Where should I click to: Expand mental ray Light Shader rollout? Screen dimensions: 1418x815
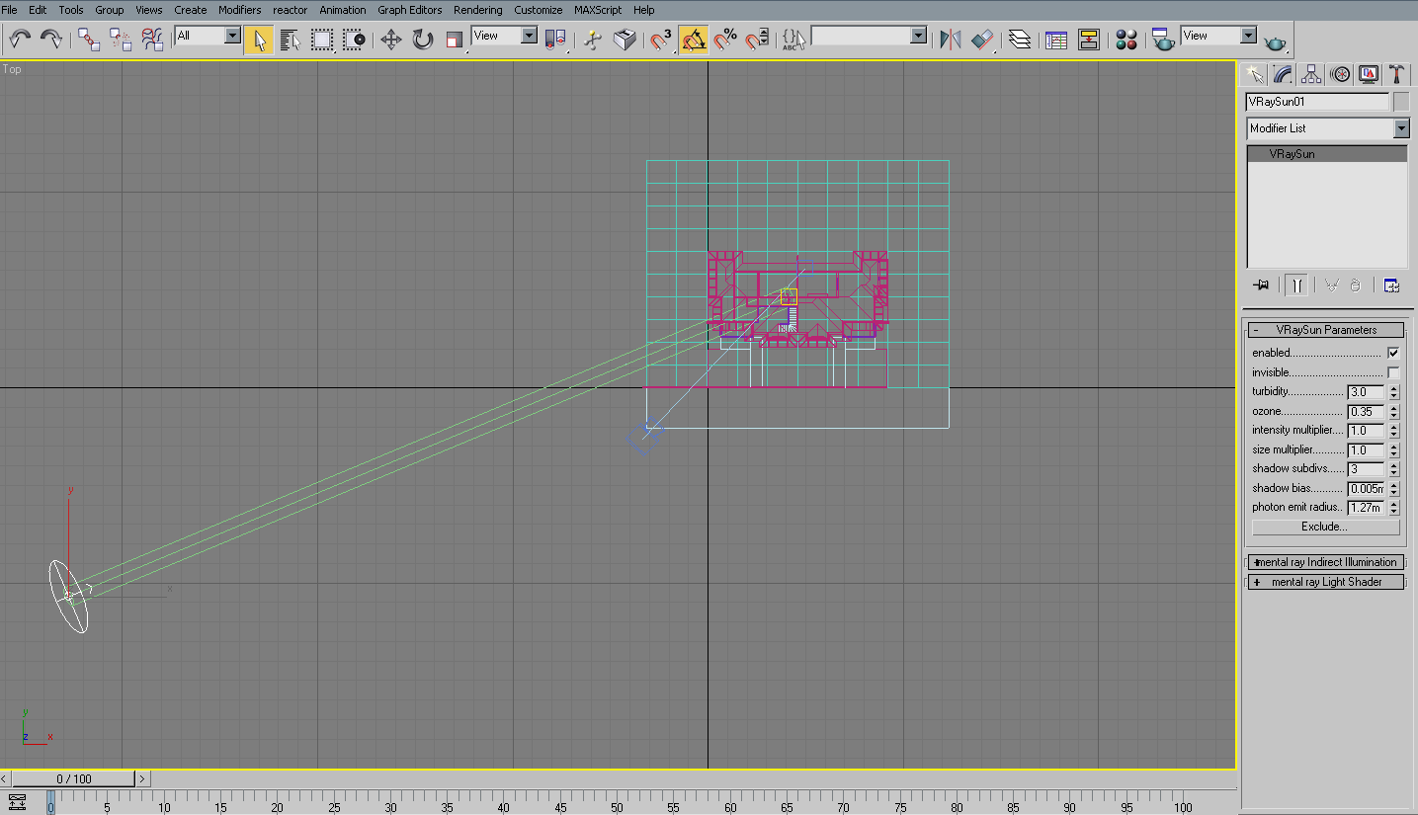tap(1325, 582)
